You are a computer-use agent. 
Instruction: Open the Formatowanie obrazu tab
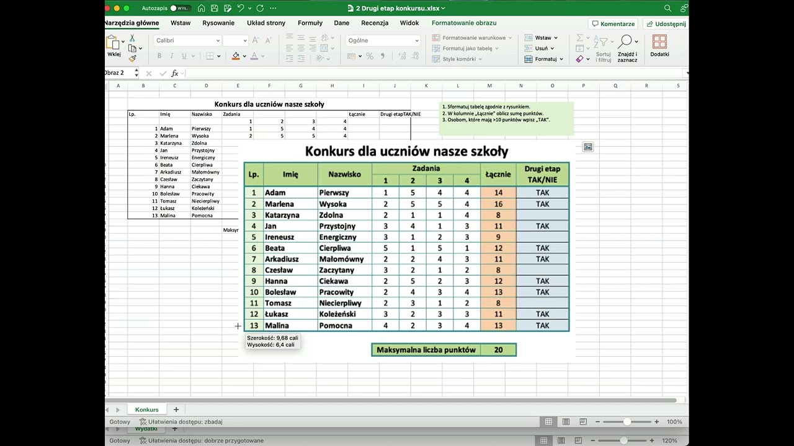[464, 23]
